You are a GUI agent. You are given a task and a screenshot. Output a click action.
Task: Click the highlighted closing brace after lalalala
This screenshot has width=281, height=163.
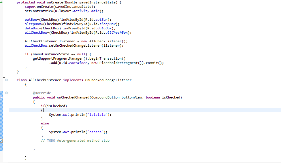(42, 119)
